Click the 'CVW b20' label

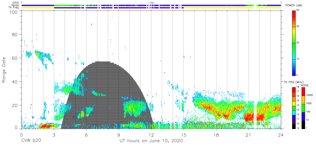pos(31,141)
